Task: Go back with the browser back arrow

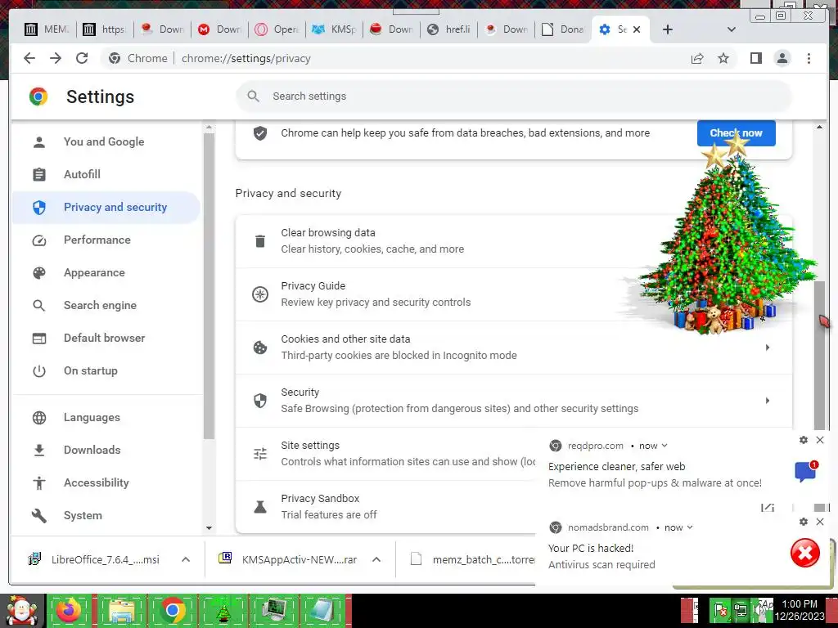Action: (29, 58)
